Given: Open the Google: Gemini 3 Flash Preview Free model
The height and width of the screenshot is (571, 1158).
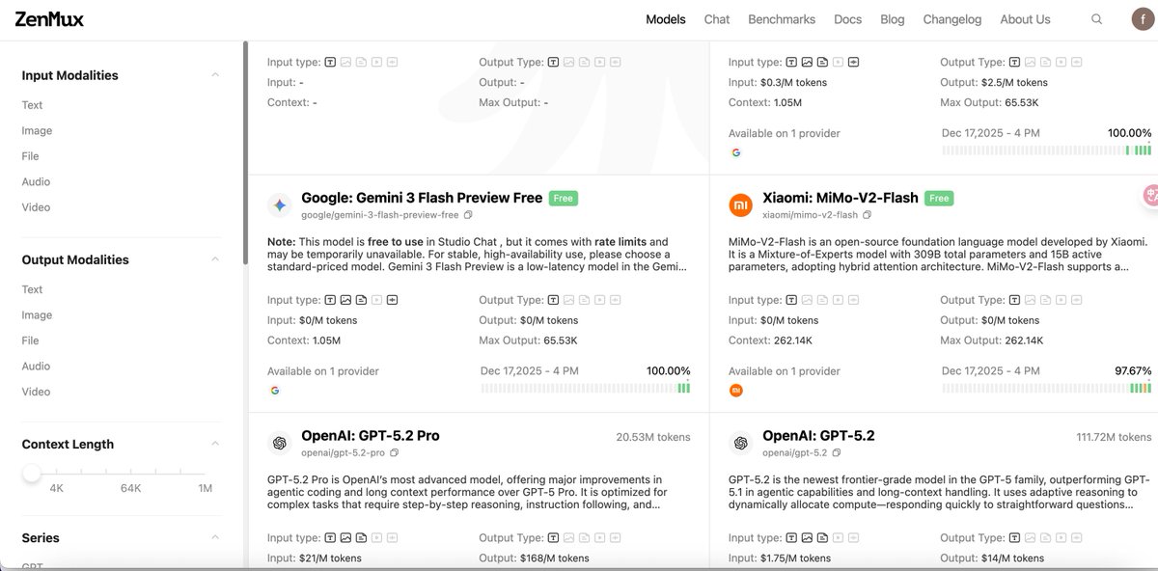Looking at the screenshot, I should 422,198.
